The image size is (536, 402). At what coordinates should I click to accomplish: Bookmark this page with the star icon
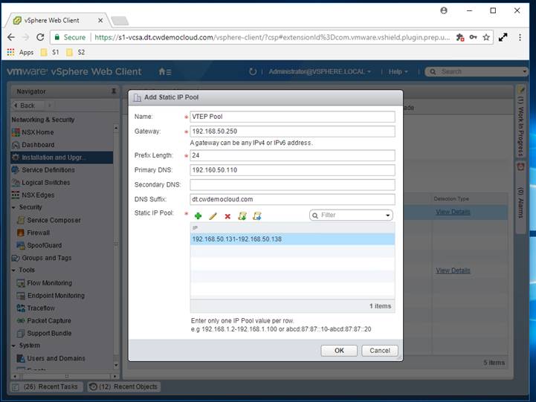(486, 37)
